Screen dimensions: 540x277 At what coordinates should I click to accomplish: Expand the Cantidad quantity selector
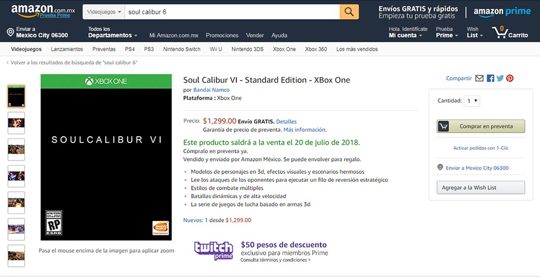(471, 101)
